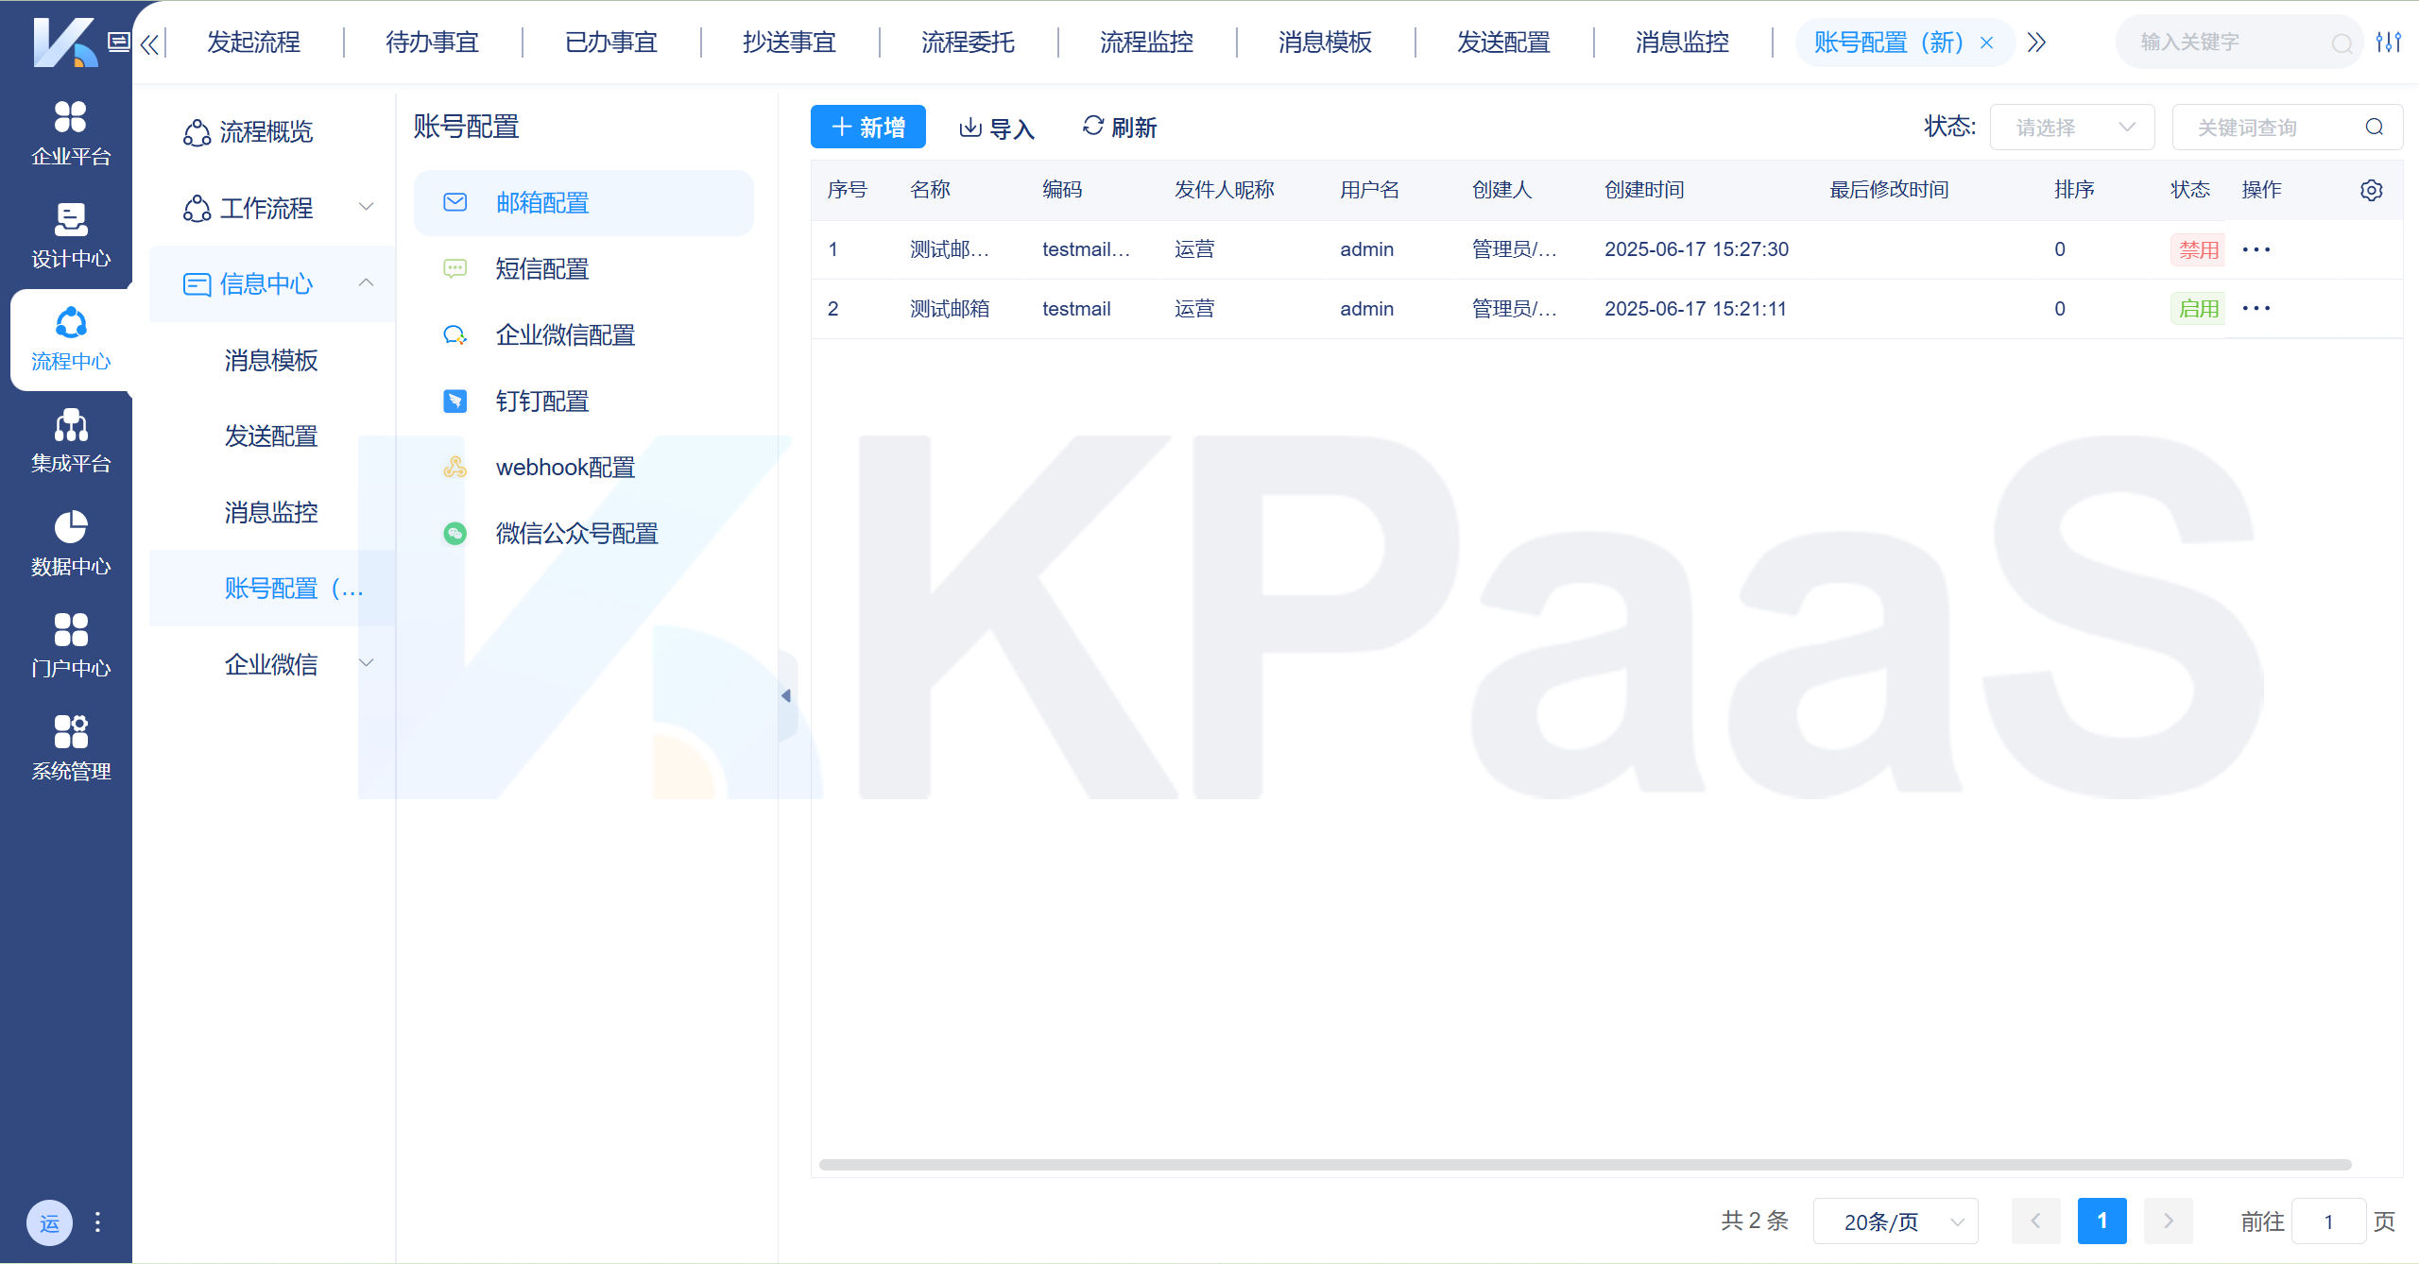Screen dimensions: 2419x1264
Task: Click the 刷新 refresh button
Action: click(1120, 128)
